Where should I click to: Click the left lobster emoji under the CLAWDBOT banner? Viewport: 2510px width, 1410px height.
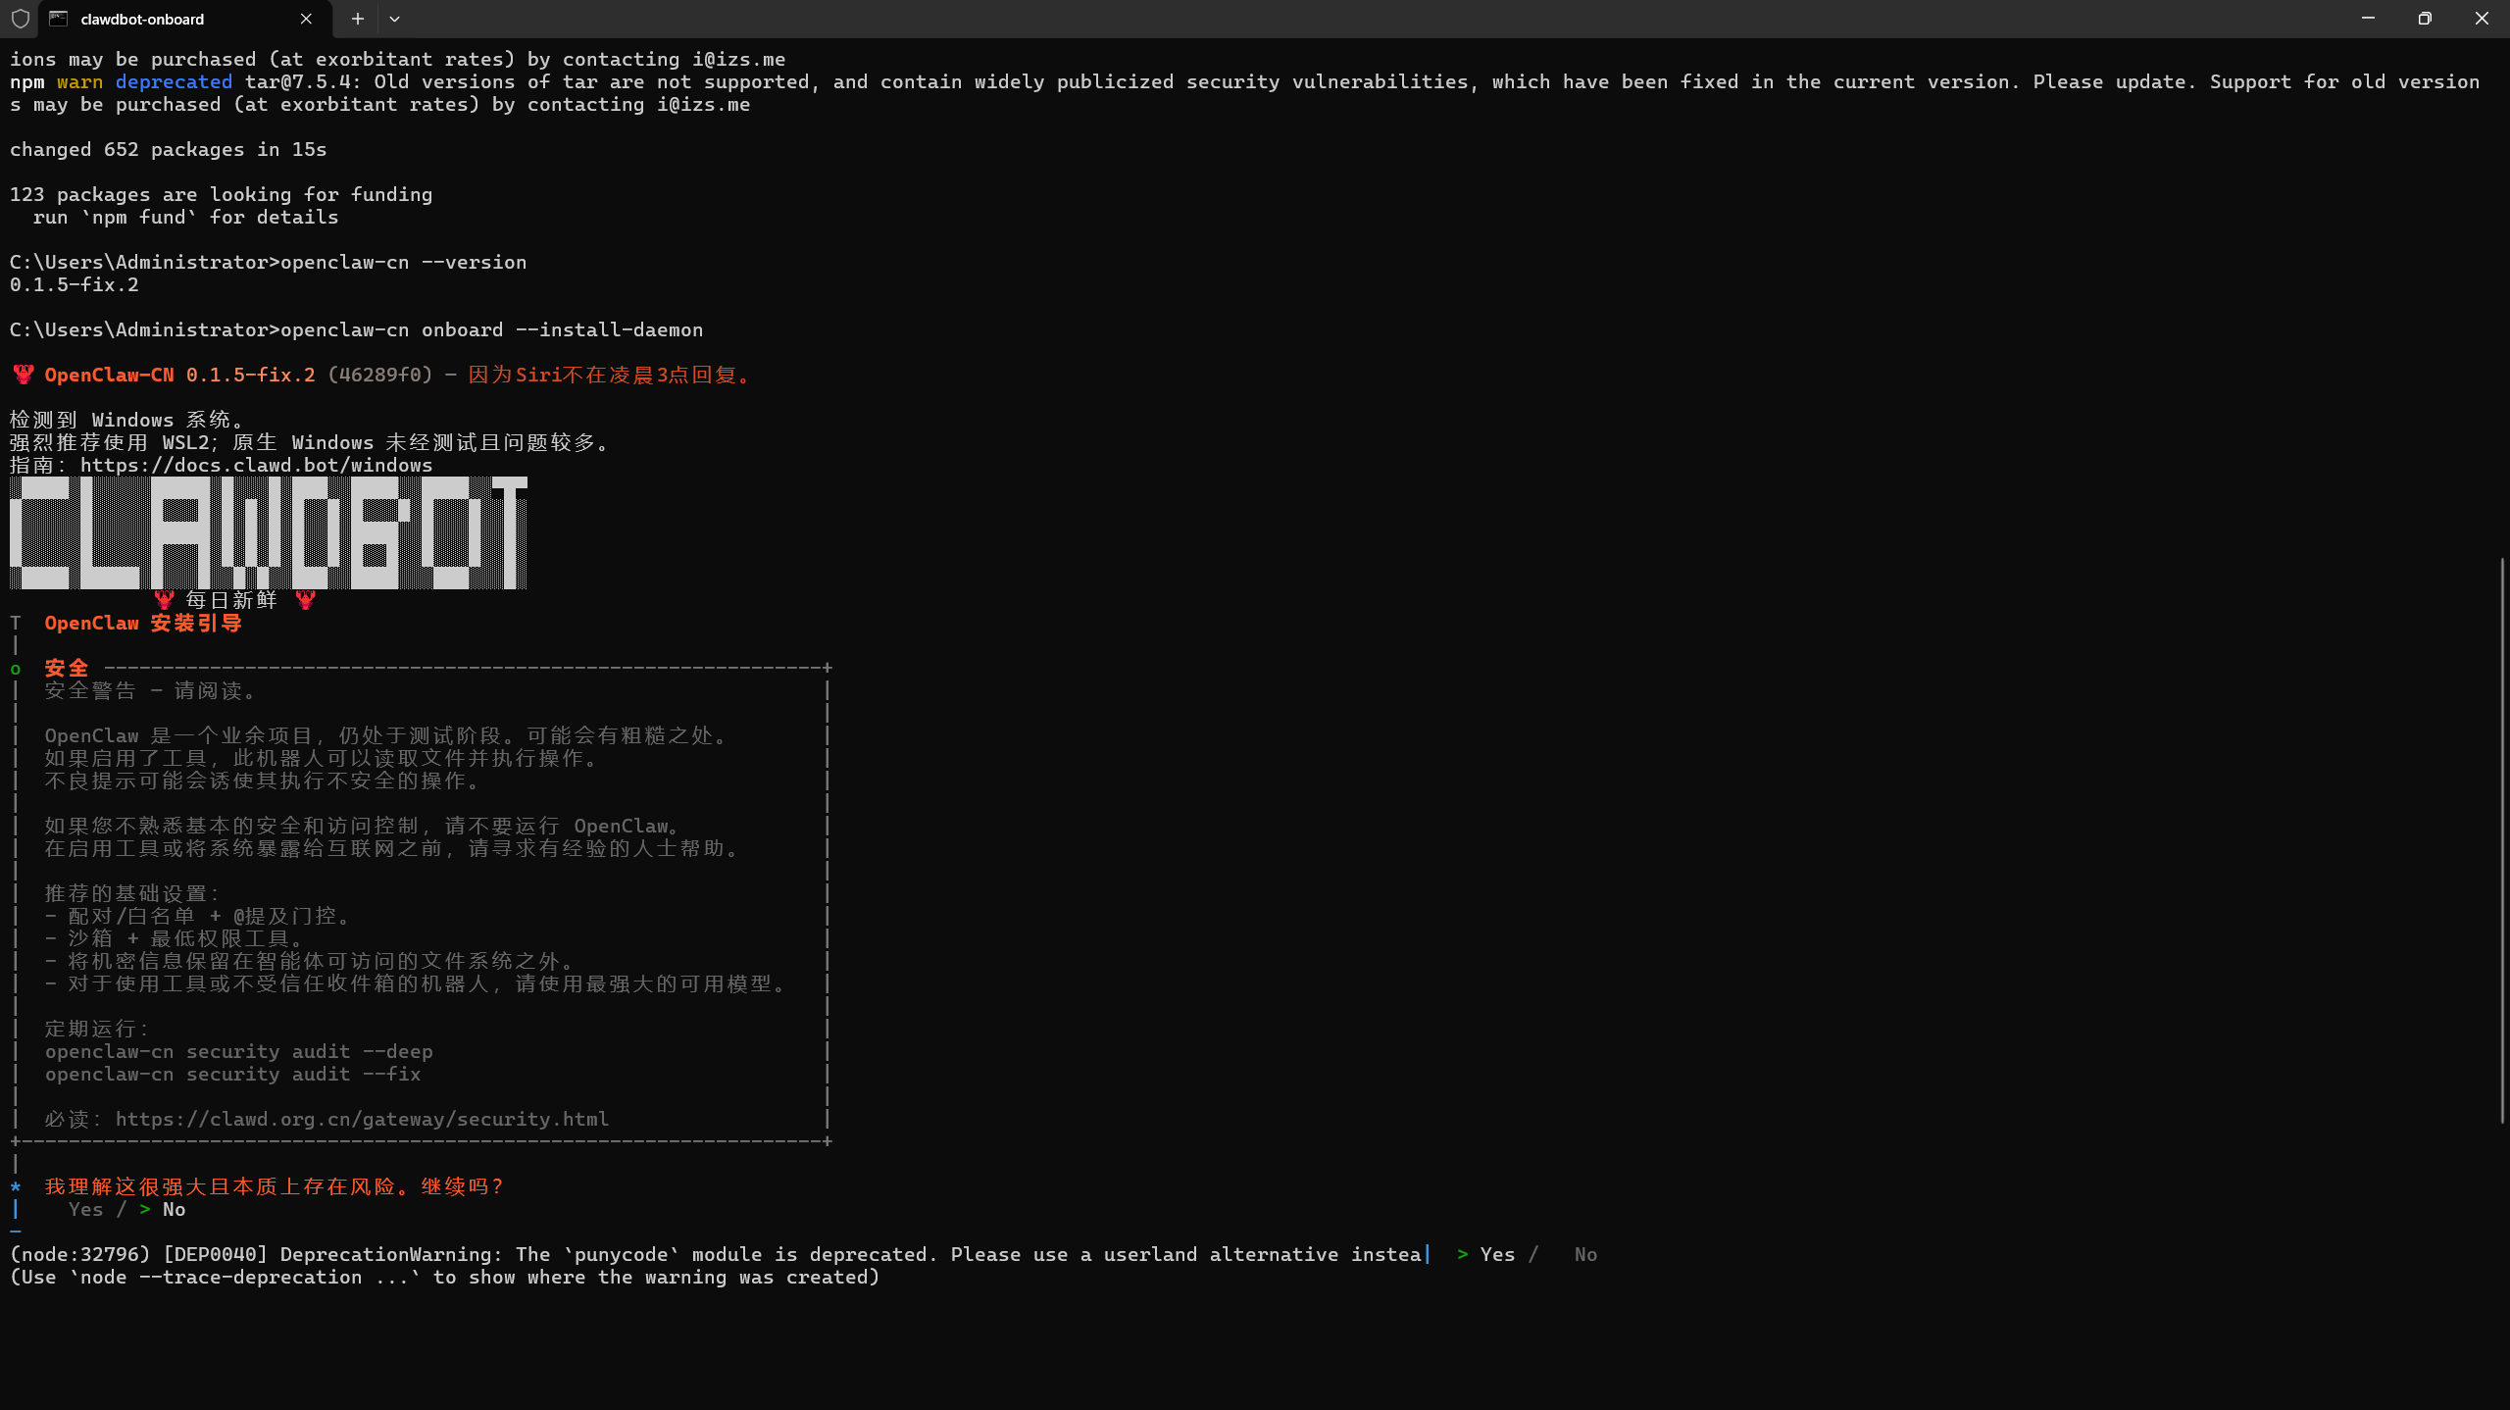tap(164, 599)
